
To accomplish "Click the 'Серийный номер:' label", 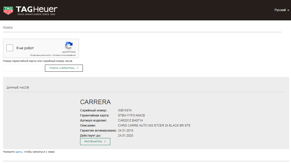I will coord(94,110).
